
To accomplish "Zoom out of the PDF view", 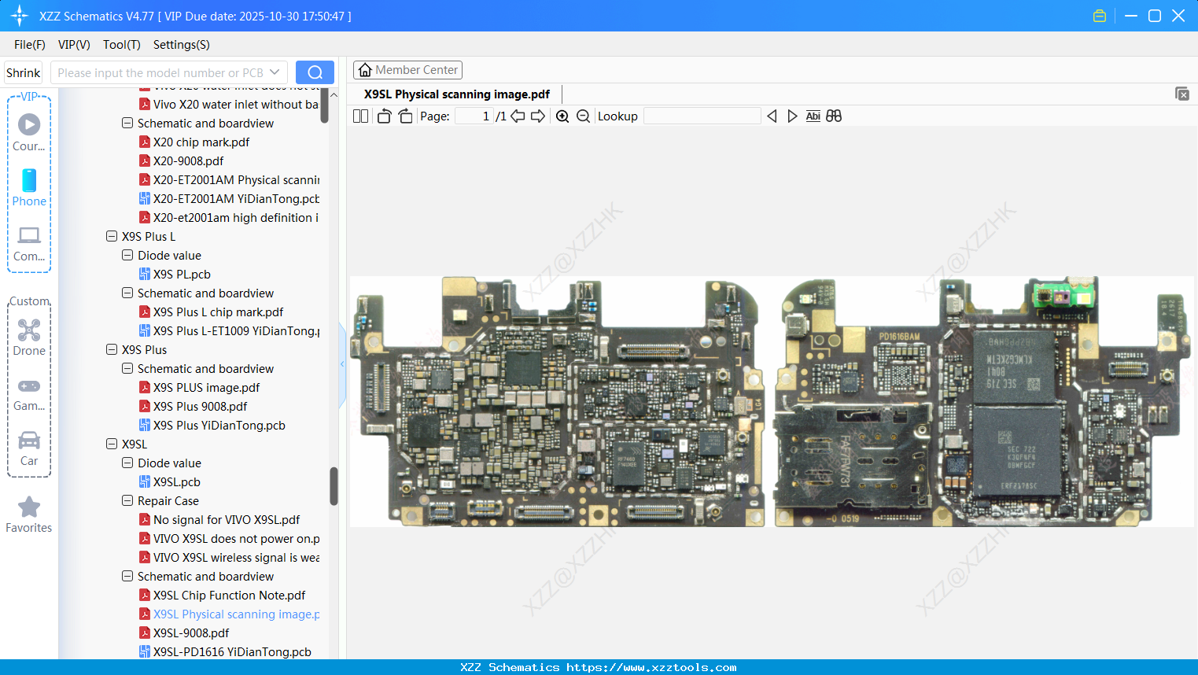I will pyautogui.click(x=583, y=116).
